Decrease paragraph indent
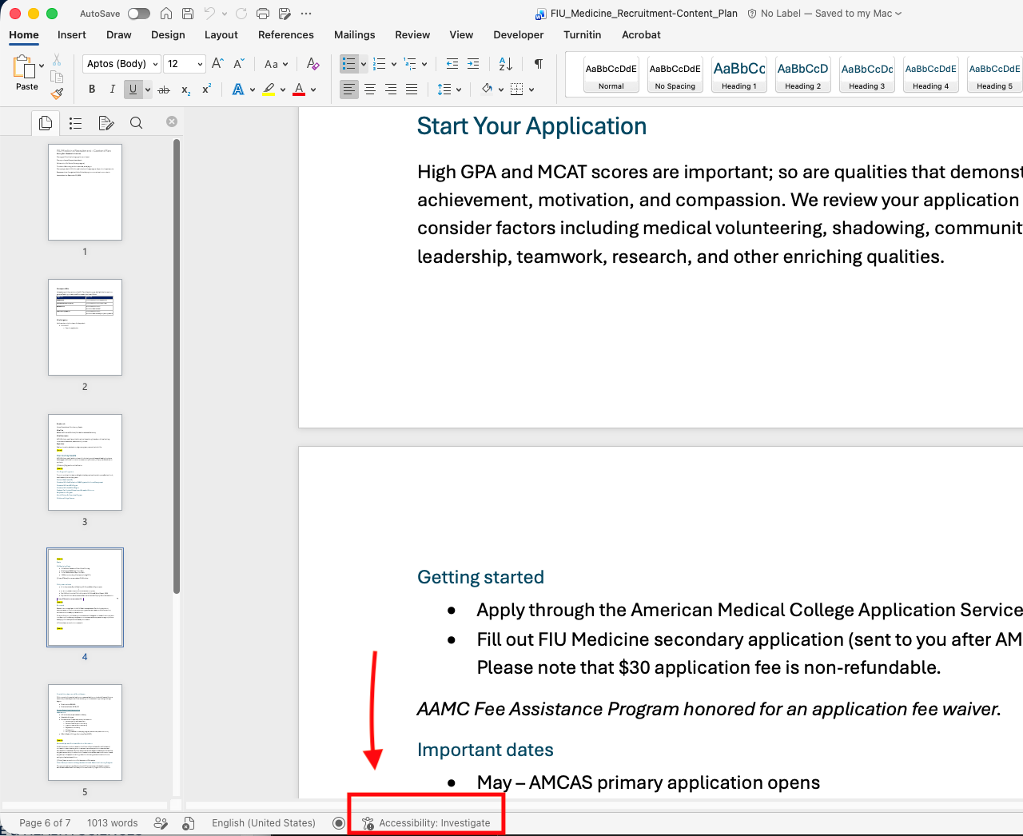 tap(452, 64)
